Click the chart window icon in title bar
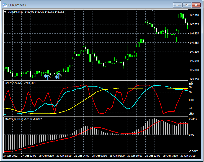Viewport: 204px width, 162px height. tap(5, 5)
